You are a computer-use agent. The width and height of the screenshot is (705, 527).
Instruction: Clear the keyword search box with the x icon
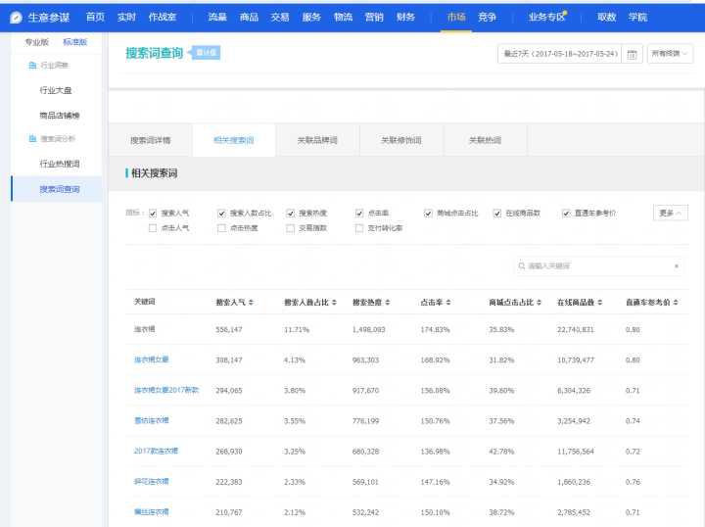(x=677, y=266)
